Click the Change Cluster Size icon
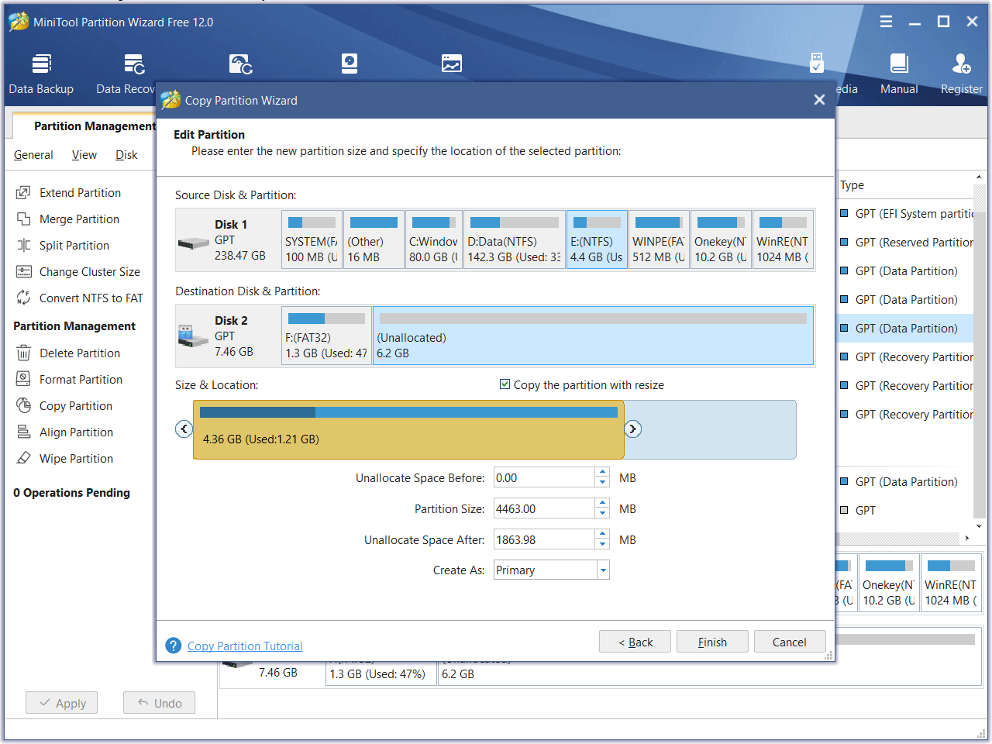The height and width of the screenshot is (744, 992). pyautogui.click(x=24, y=271)
